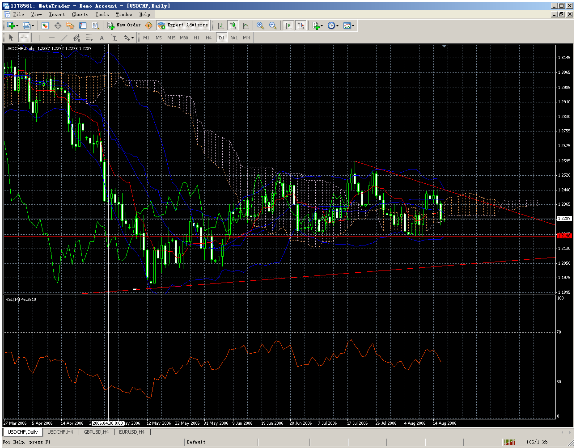Select the Horizontal Line tool
This screenshot has height=448, width=576.
(x=52, y=38)
